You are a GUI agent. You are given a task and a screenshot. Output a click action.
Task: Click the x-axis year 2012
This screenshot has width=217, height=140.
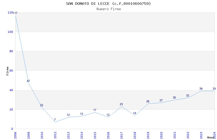pos(55,135)
